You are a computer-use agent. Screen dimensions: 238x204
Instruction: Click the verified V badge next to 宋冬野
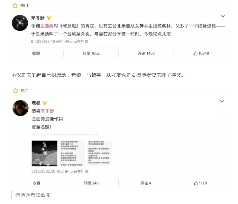49,18
